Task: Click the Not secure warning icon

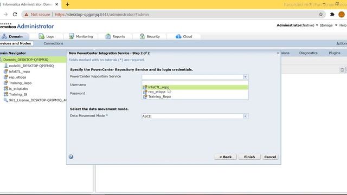Action: (x=27, y=15)
